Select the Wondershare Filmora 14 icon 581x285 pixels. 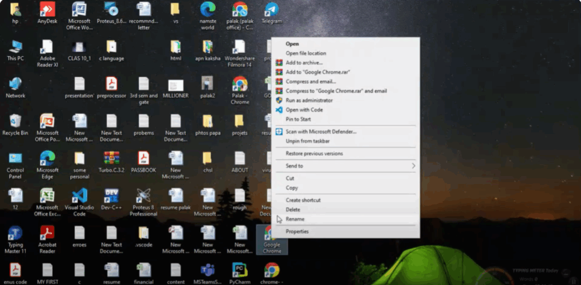pyautogui.click(x=240, y=53)
